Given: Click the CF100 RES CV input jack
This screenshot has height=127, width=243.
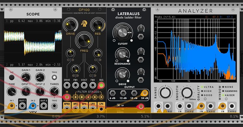Looking at the screenshot, I should [101, 85].
